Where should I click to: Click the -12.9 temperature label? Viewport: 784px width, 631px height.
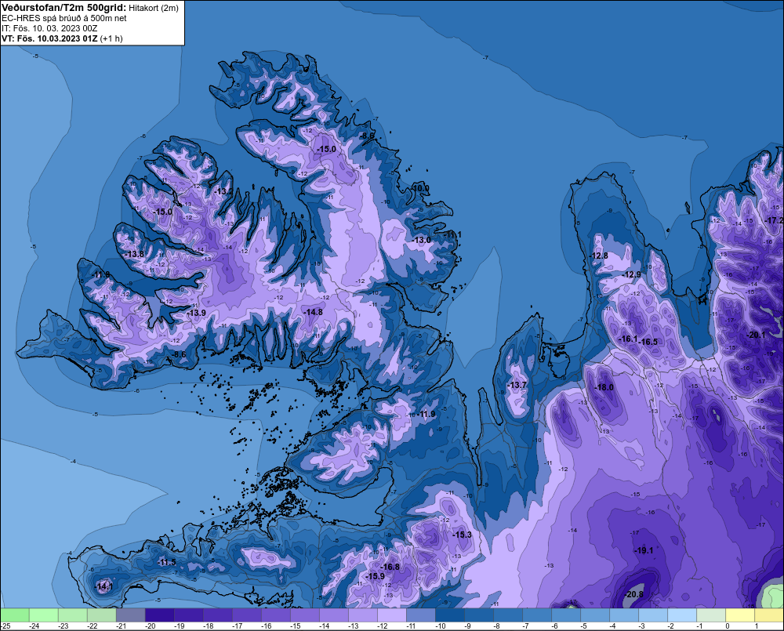(x=631, y=274)
